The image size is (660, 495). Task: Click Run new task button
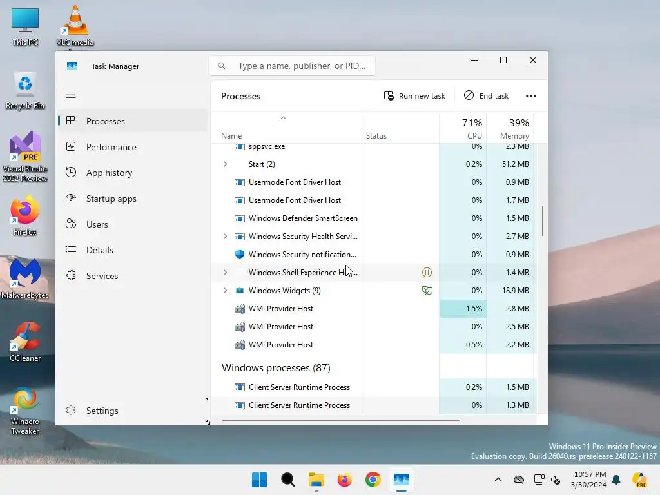(x=414, y=96)
